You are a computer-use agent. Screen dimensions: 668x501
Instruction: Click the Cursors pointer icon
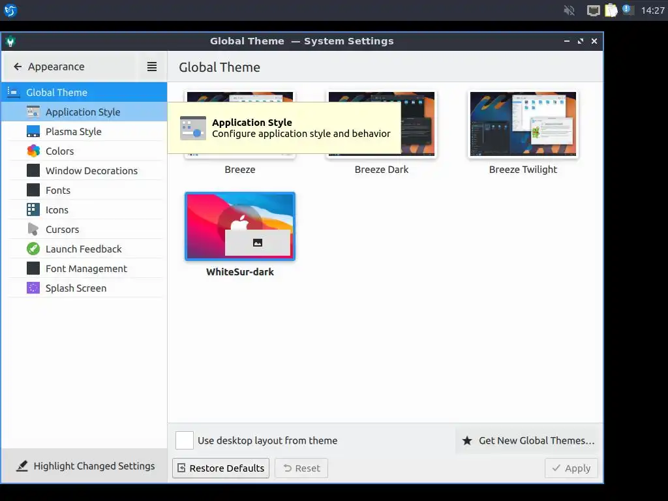click(33, 229)
